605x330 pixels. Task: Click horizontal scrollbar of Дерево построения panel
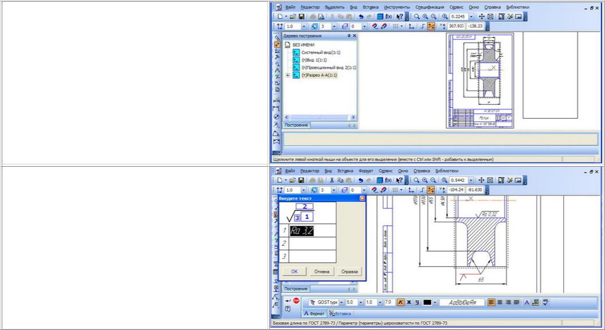[x=320, y=117]
